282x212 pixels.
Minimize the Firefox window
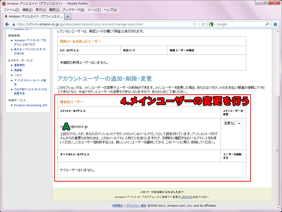point(259,3)
